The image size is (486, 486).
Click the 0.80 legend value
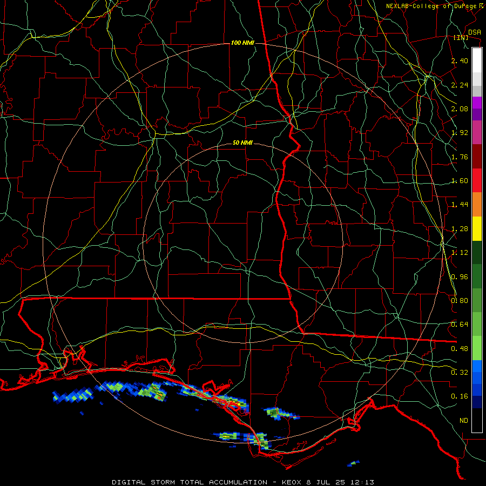coord(460,301)
